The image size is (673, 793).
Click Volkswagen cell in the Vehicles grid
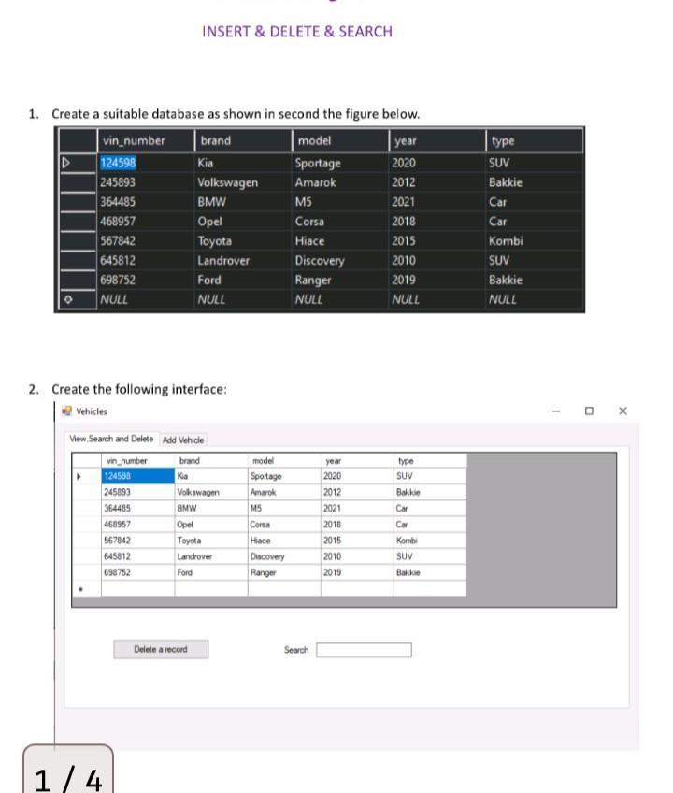(211, 492)
